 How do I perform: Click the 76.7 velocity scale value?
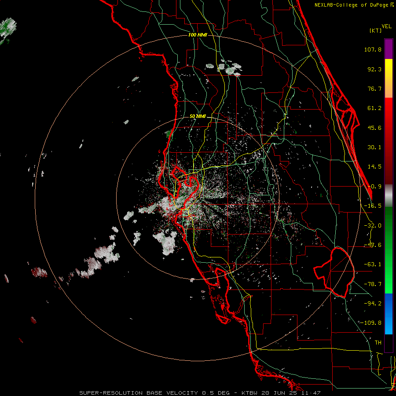[374, 88]
